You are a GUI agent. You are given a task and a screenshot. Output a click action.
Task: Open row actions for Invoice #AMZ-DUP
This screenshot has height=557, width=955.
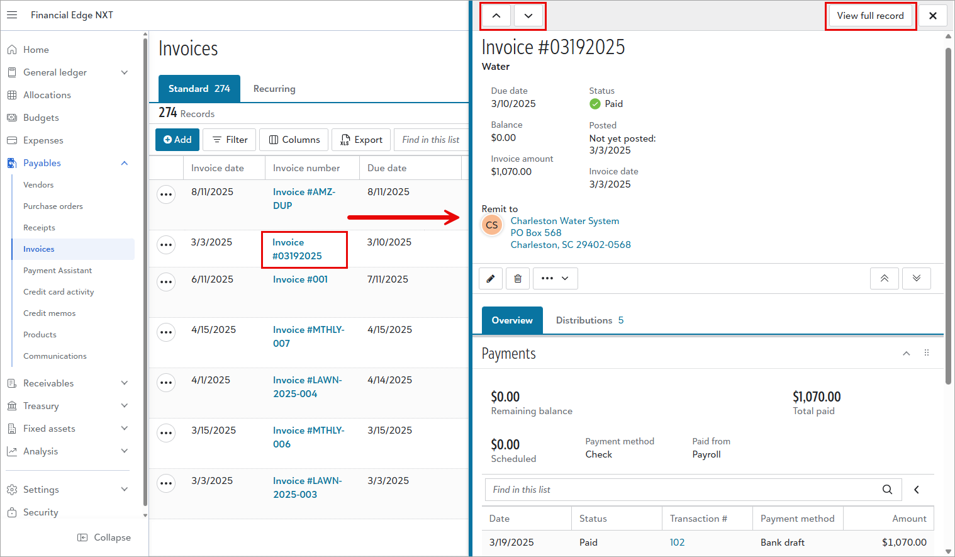coord(165,194)
